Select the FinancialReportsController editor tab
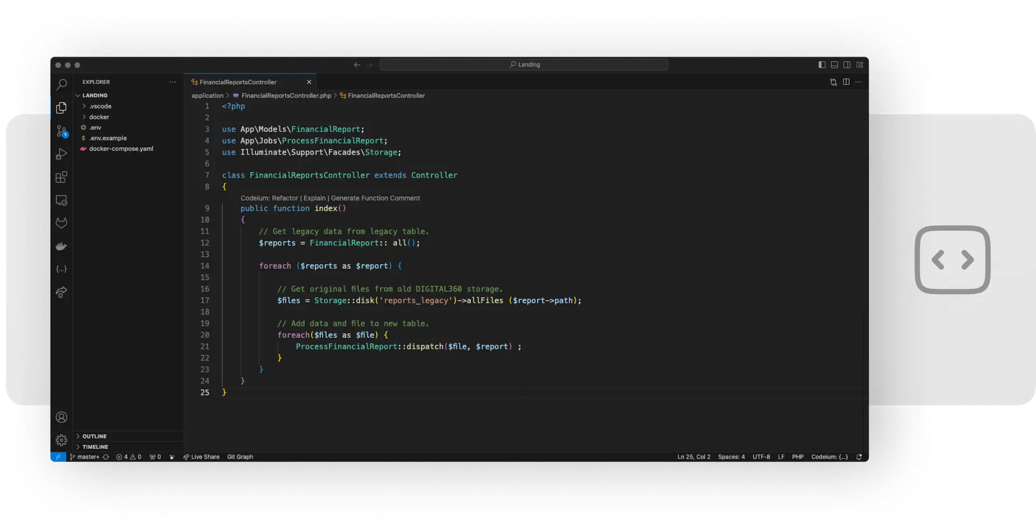This screenshot has height=531, width=1036. pos(238,82)
